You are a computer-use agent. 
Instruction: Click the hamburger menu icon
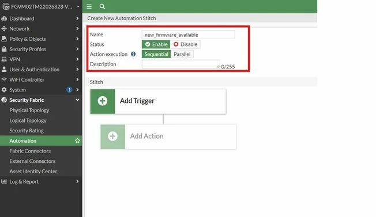pos(89,6)
